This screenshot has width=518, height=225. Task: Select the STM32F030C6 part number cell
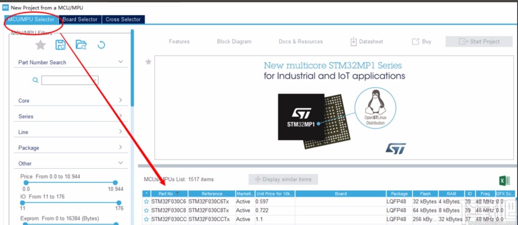169,201
